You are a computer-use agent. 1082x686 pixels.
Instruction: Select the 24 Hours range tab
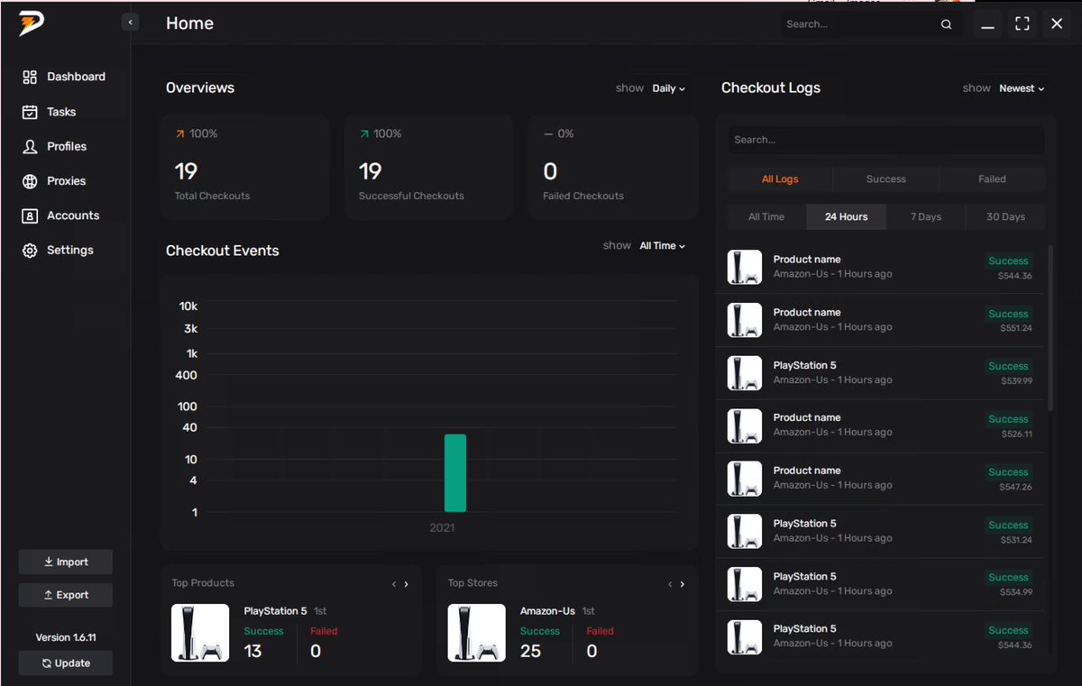(847, 217)
